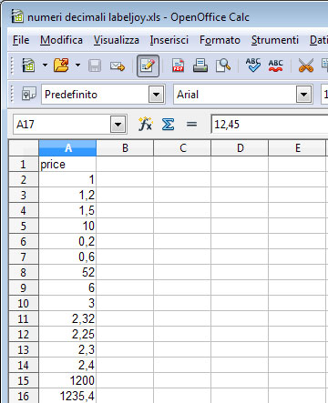This screenshot has width=328, height=403.
Task: Click the Open file folder icon
Action: coord(61,65)
